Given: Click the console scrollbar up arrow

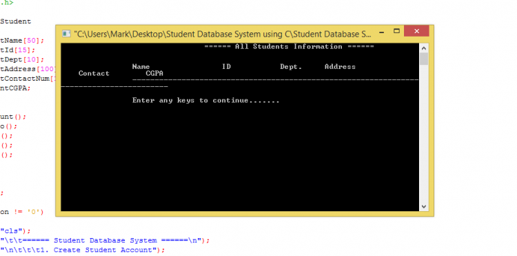Looking at the screenshot, I should (424, 48).
